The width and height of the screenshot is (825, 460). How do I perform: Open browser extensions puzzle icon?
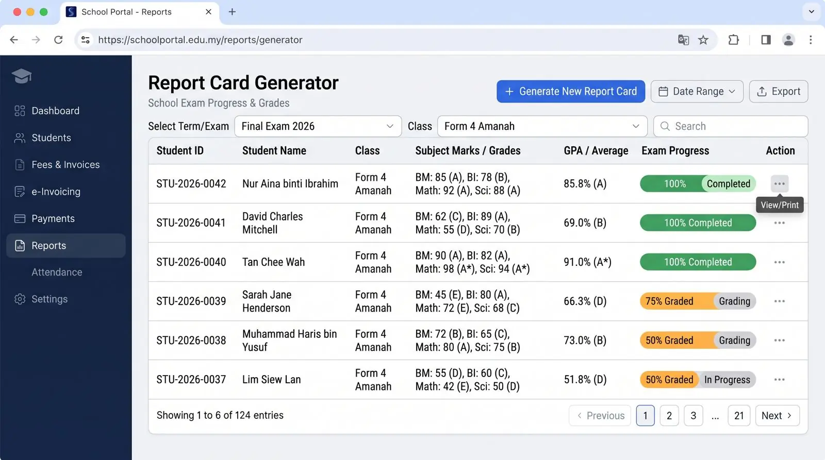pyautogui.click(x=733, y=40)
